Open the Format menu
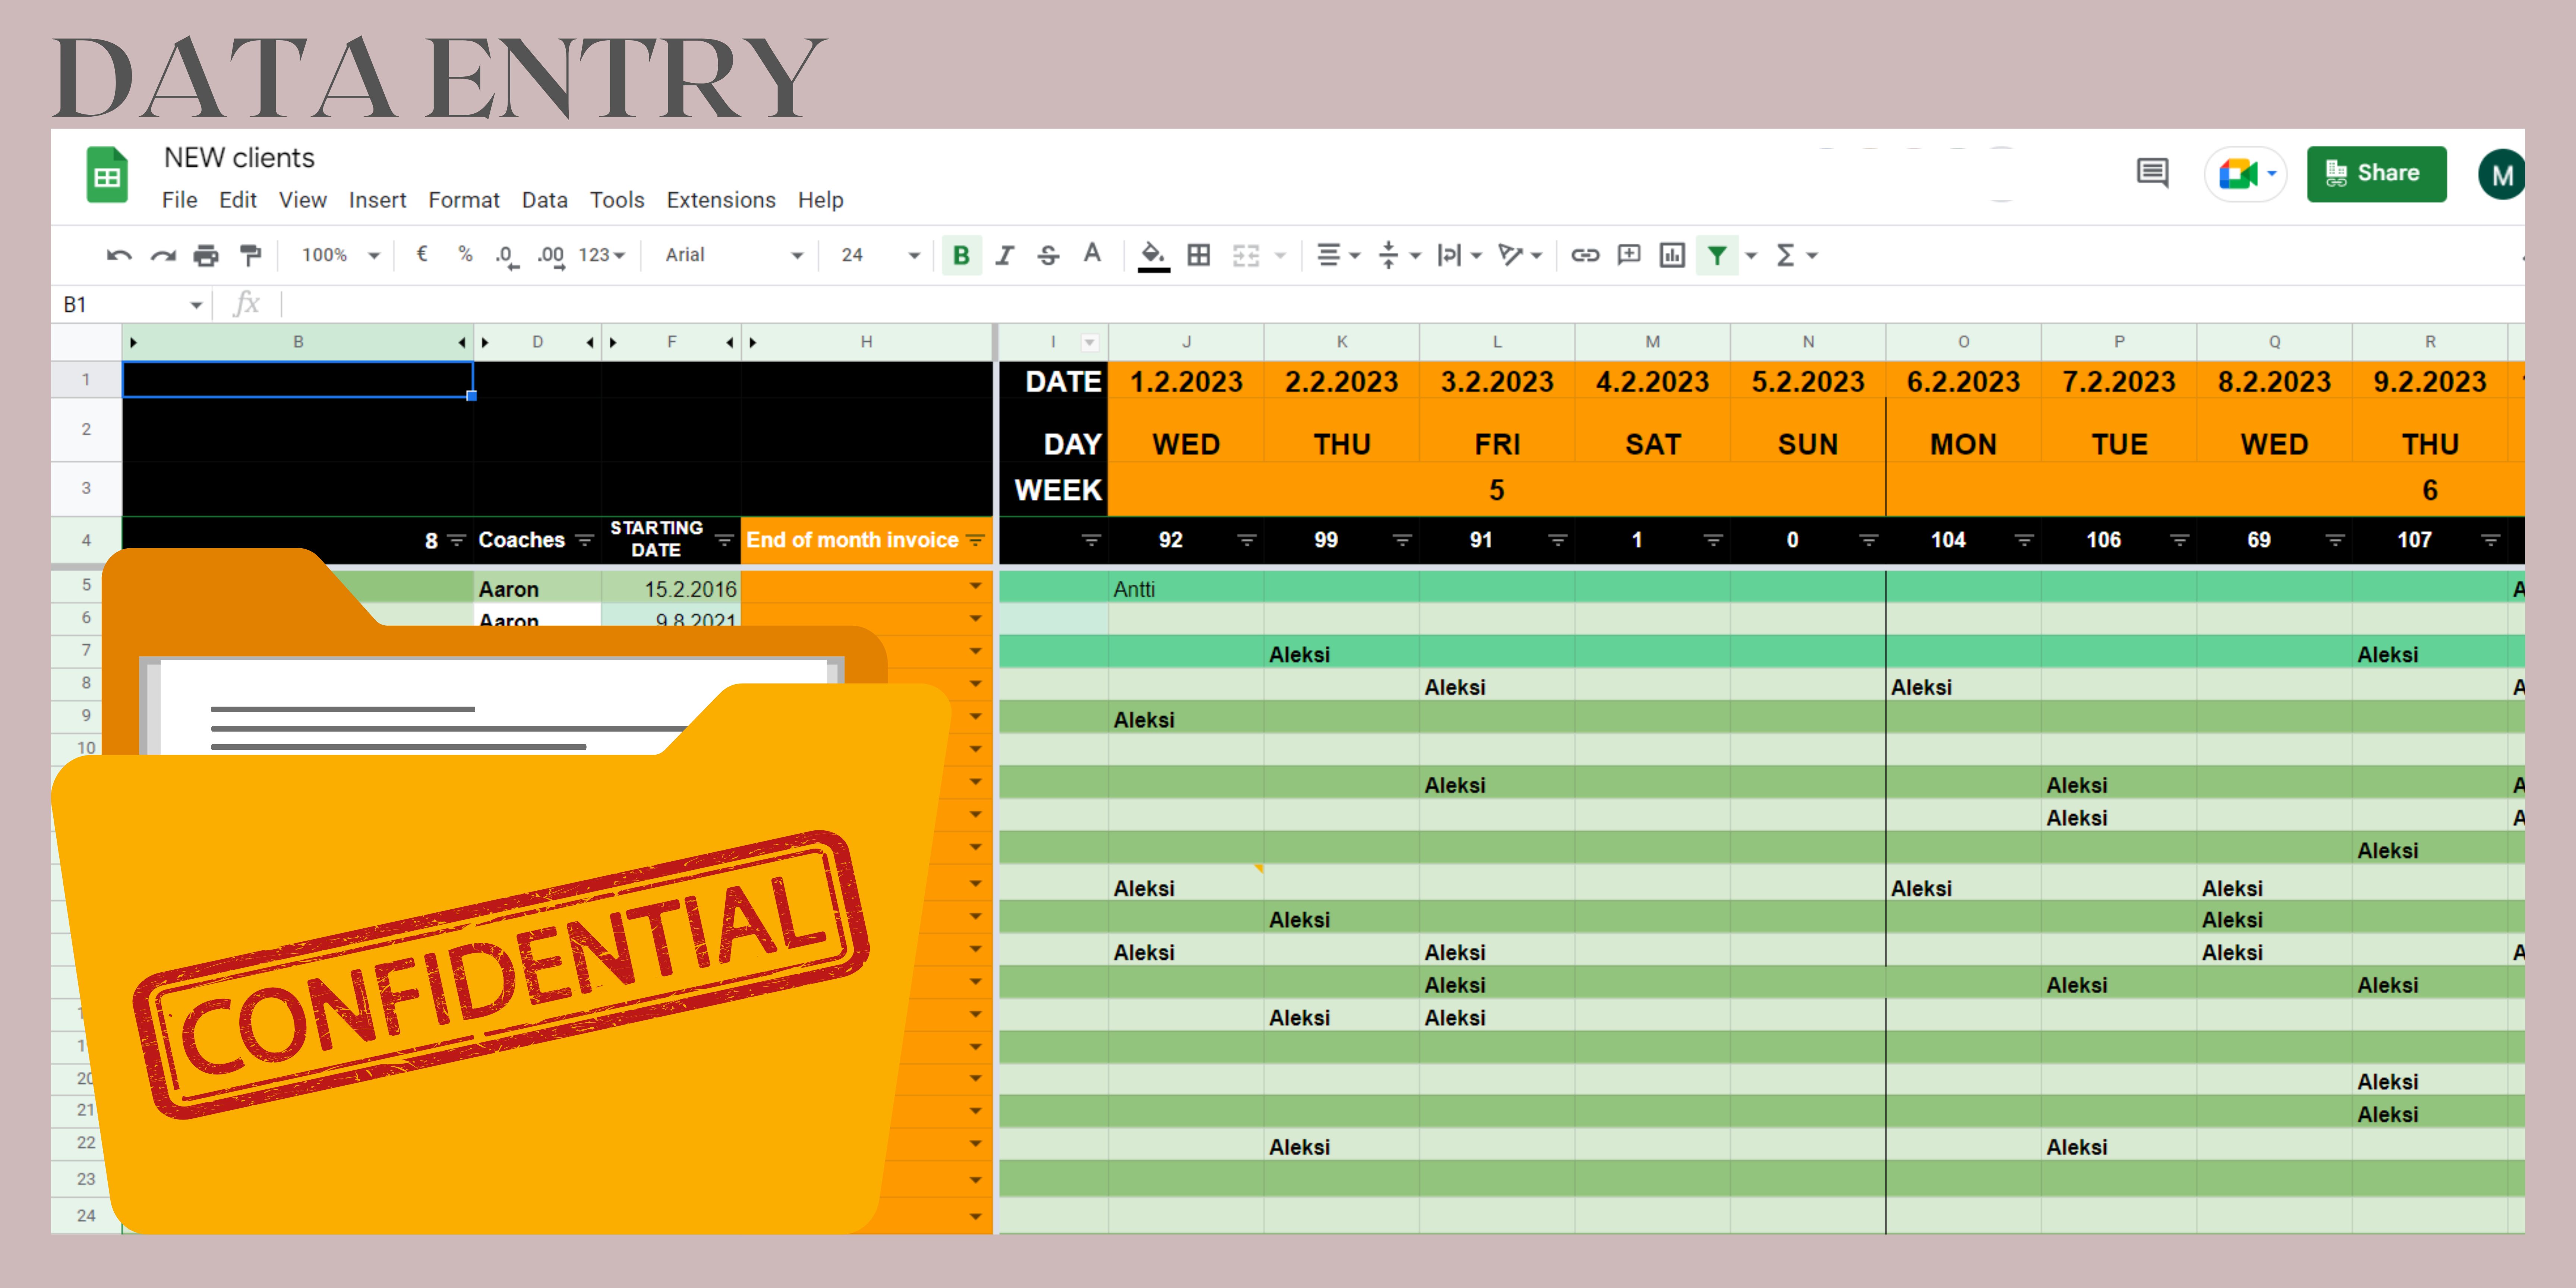 click(464, 200)
